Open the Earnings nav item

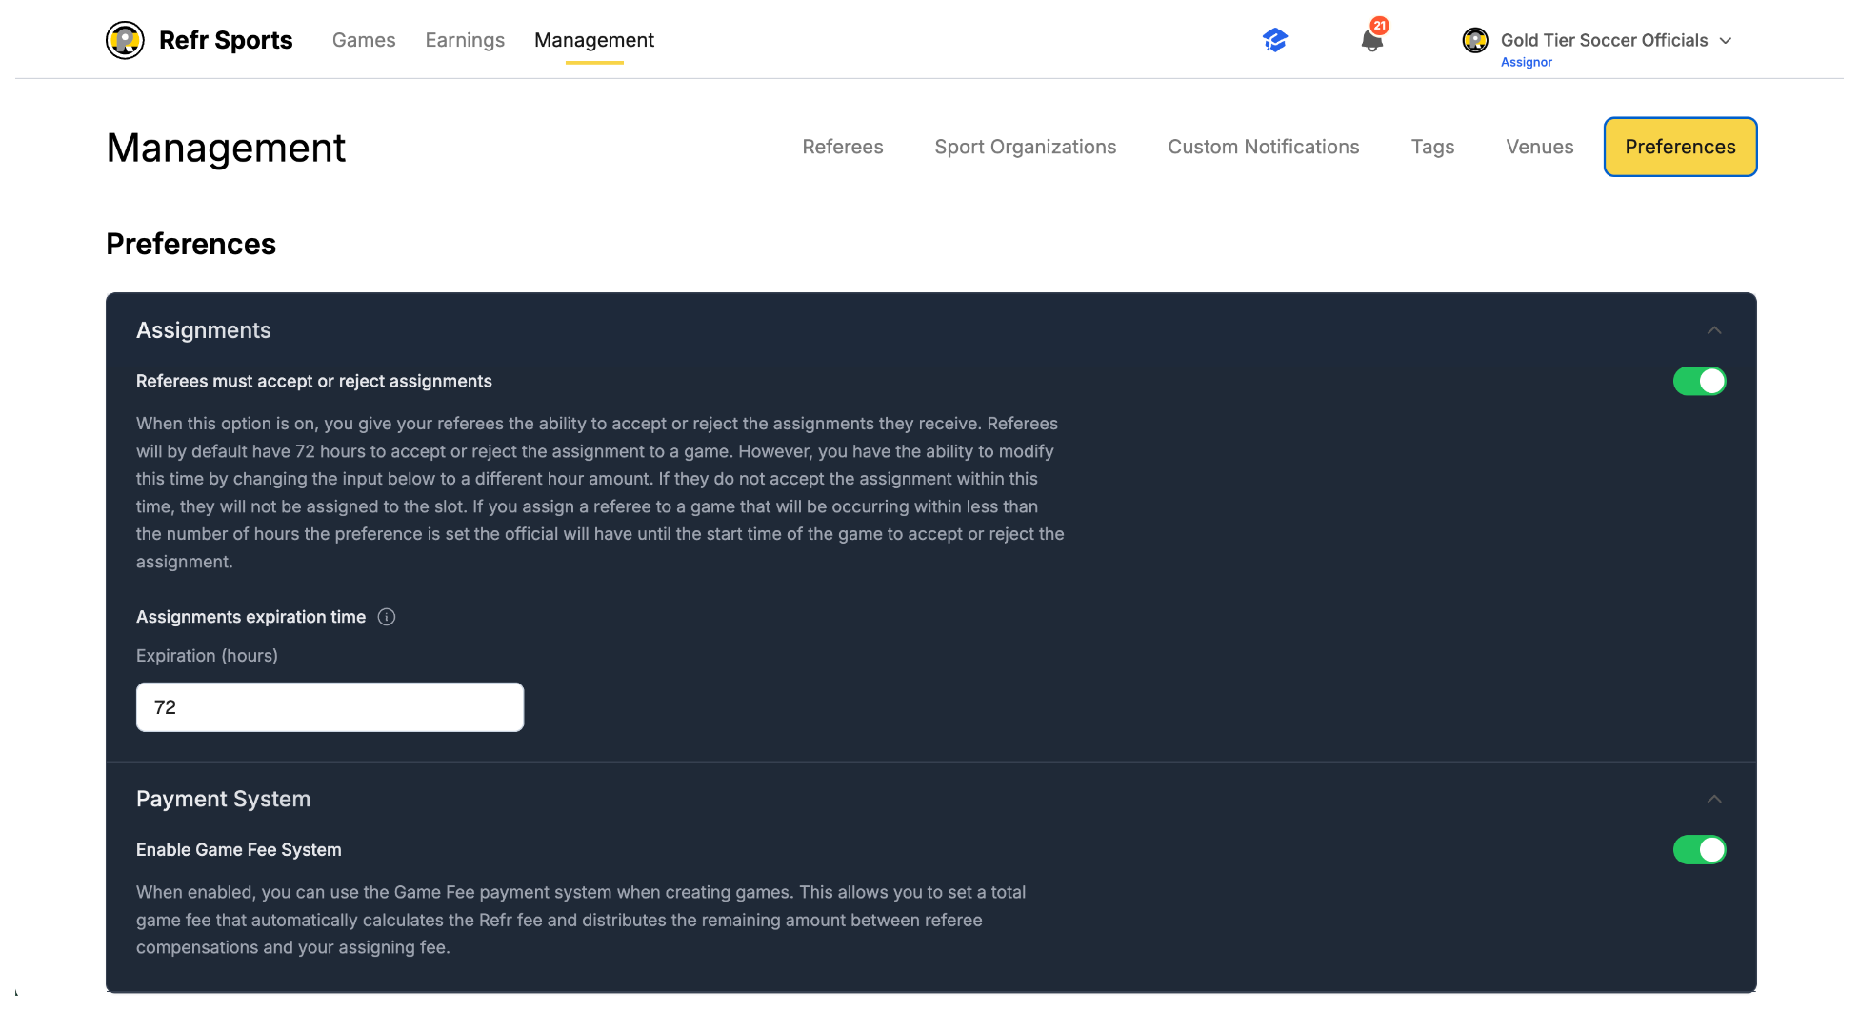(465, 40)
